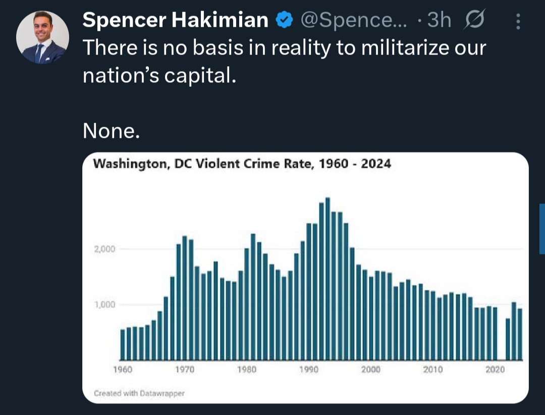Click the blue verified badge icon
545x415 pixels.
click(284, 20)
